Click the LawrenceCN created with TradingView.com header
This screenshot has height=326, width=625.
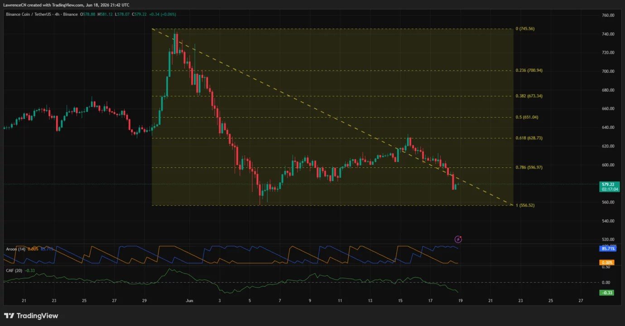[x=67, y=5]
